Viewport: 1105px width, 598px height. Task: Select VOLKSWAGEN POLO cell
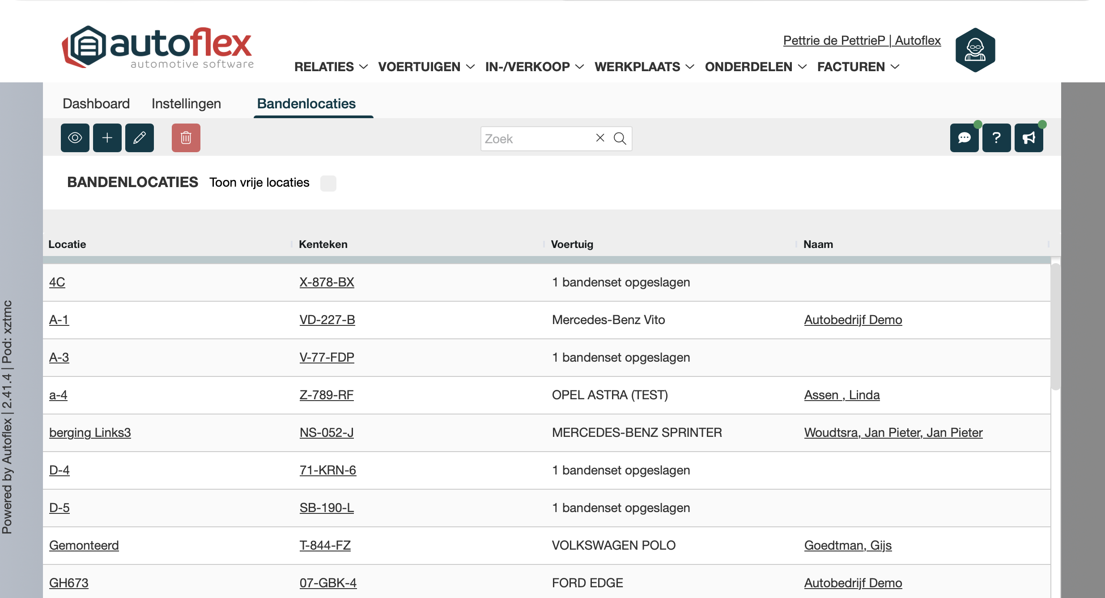613,545
